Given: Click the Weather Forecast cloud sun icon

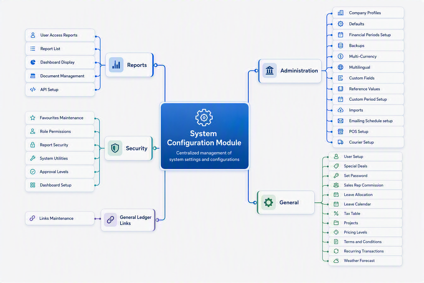Looking at the screenshot, I should pos(336,261).
